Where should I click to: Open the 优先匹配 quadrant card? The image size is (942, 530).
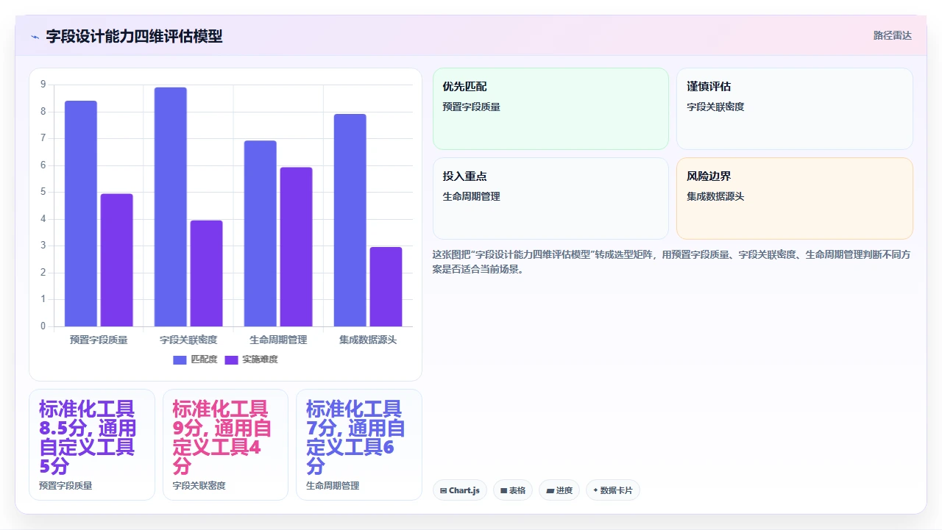pyautogui.click(x=550, y=109)
